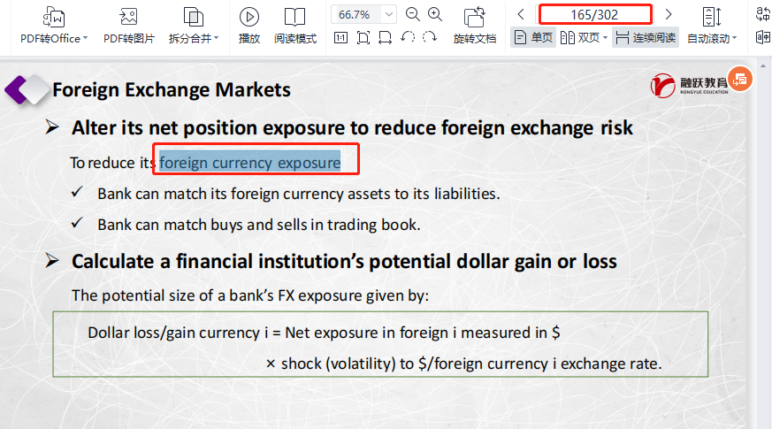Click the orange floating assistant badge
The height and width of the screenshot is (429, 772).
click(740, 80)
